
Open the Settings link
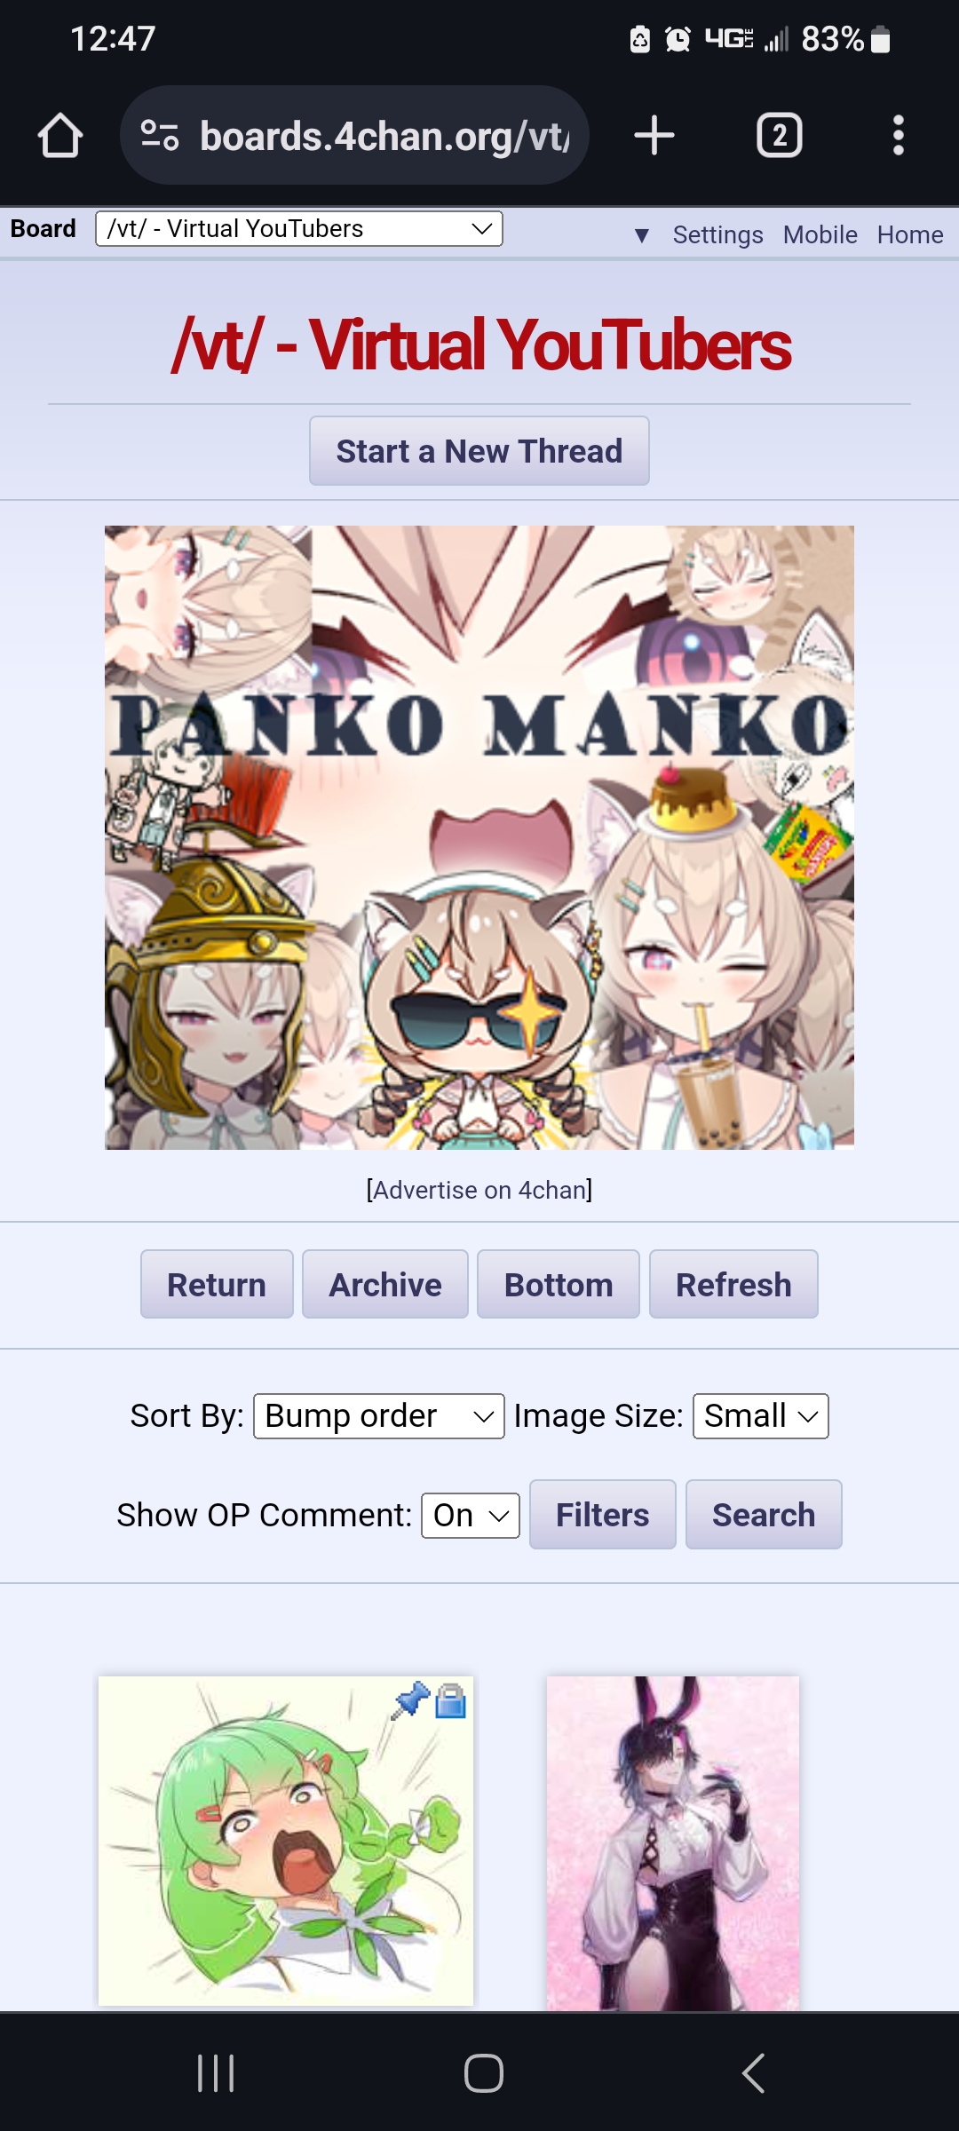[x=717, y=235]
